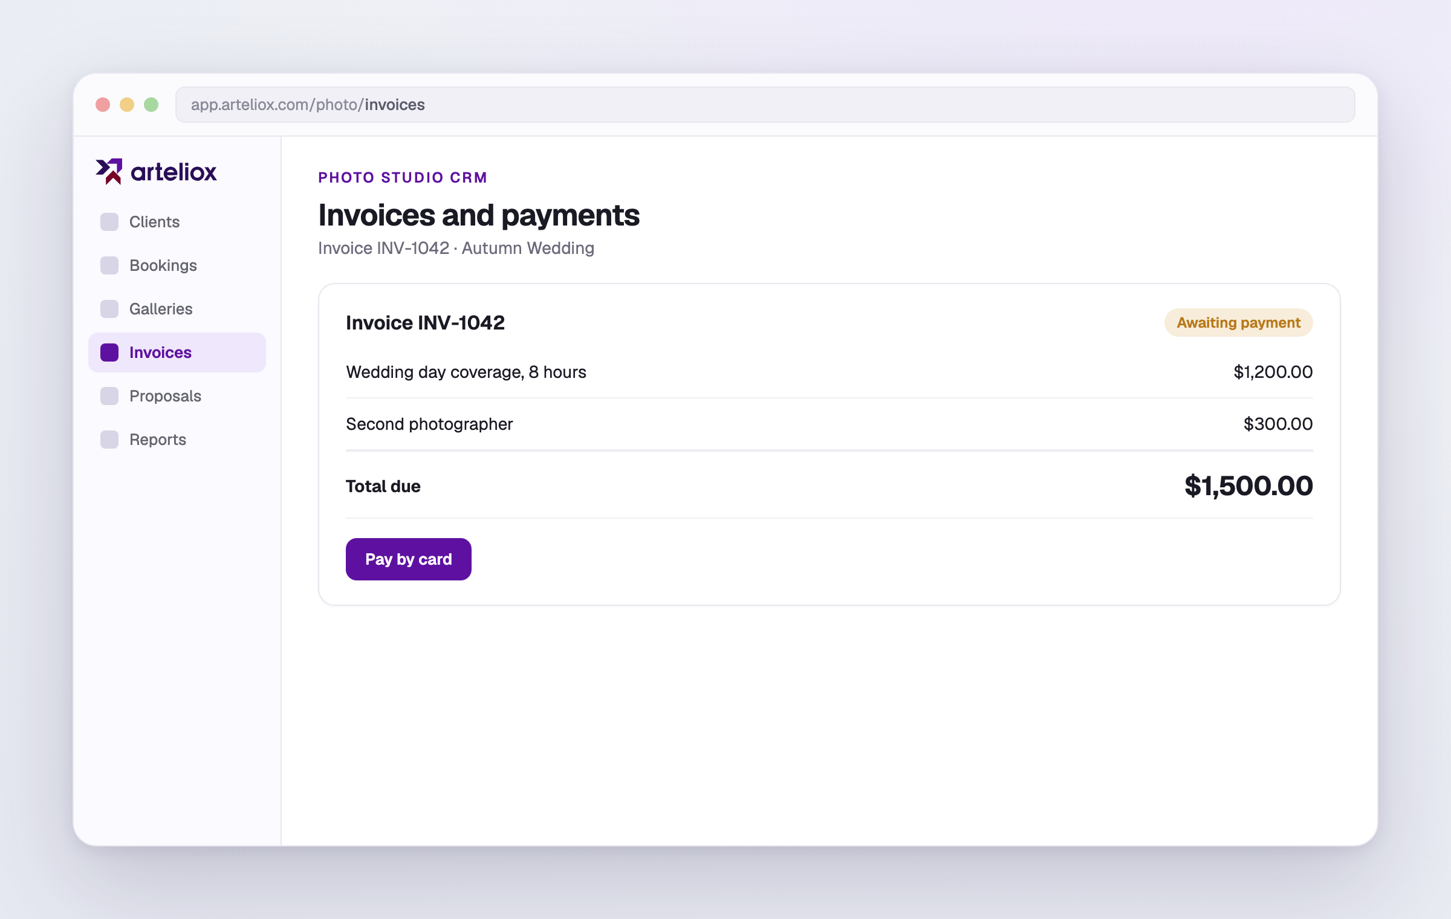
Task: Click the Reports sidebar icon
Action: (x=109, y=440)
